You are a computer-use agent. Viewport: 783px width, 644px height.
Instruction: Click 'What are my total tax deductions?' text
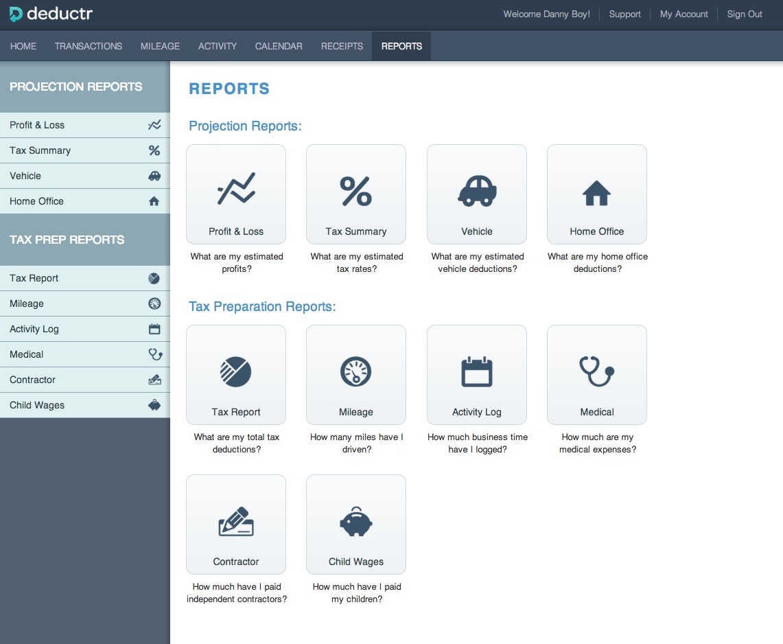[237, 443]
